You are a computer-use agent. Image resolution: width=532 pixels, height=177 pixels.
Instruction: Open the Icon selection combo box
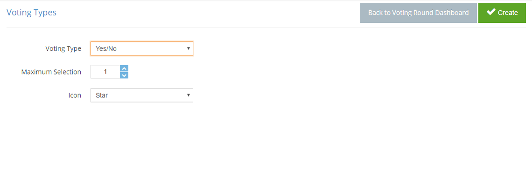pos(142,95)
